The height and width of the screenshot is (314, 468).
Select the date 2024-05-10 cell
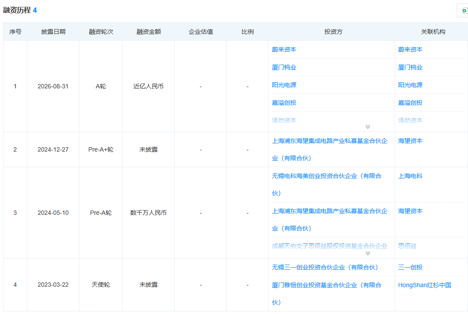coord(53,213)
